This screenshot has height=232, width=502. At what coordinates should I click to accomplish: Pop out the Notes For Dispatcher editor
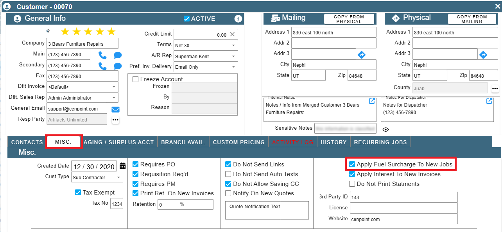(x=489, y=101)
